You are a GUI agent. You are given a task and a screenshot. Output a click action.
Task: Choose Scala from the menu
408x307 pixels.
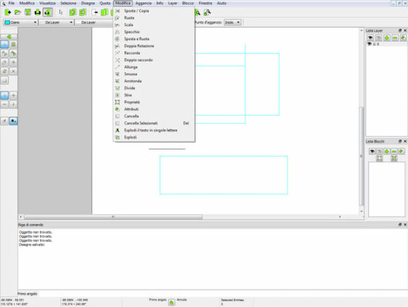point(154,25)
